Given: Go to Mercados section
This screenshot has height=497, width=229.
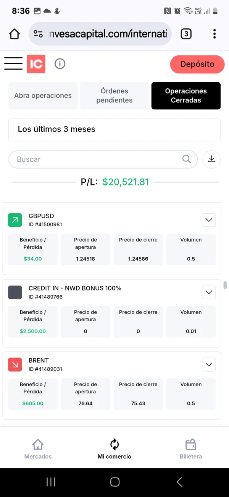Looking at the screenshot, I should tap(38, 449).
